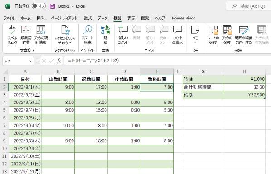Run the Accessibility Check (アクセシビリティチェック)
The width and height of the screenshot is (271, 174).
tap(65, 35)
